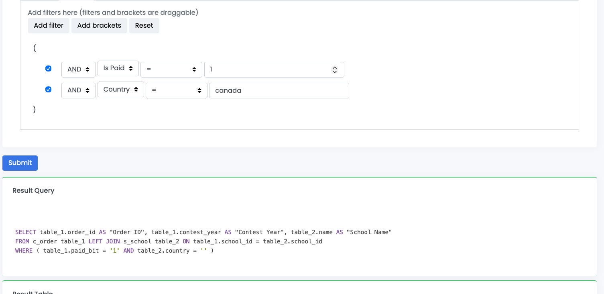Toggle the Country filter checkbox

(x=49, y=90)
